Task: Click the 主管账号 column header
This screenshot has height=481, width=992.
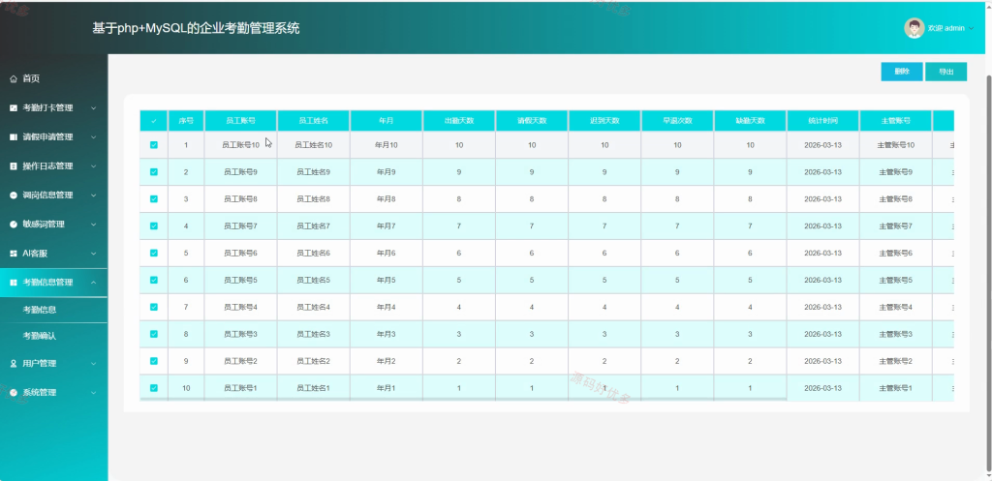Action: [x=895, y=121]
